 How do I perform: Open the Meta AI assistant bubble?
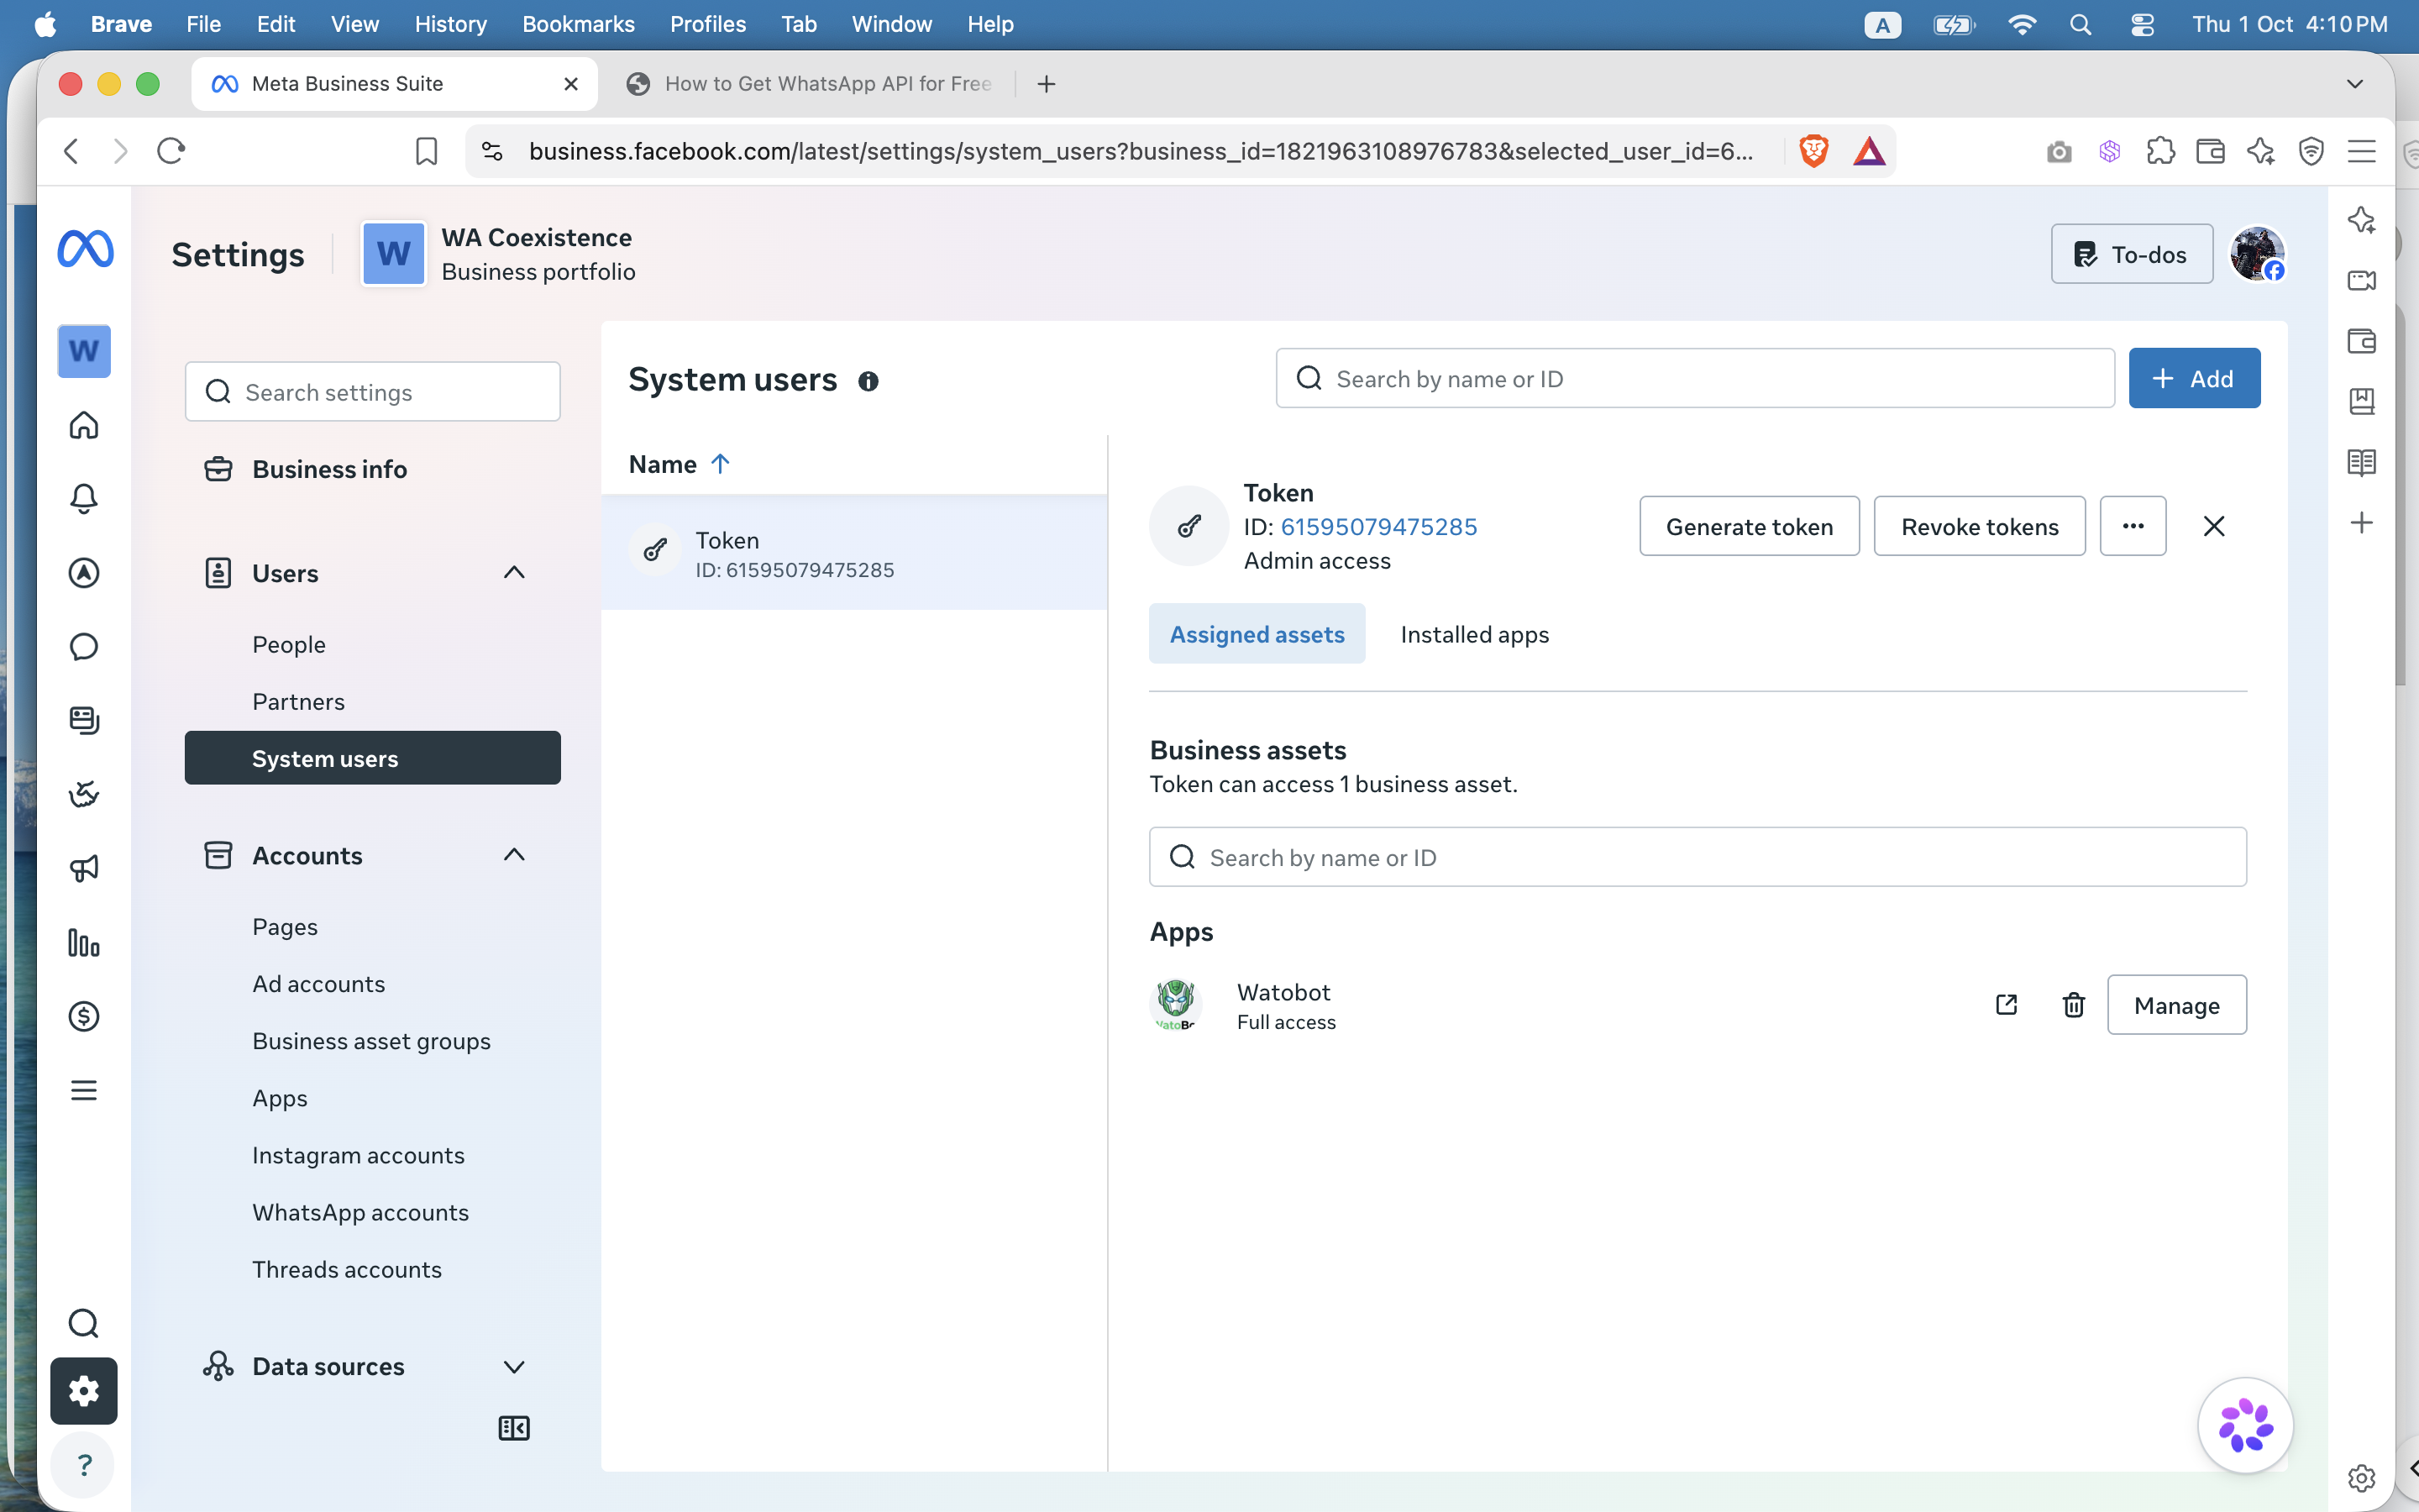(2245, 1426)
